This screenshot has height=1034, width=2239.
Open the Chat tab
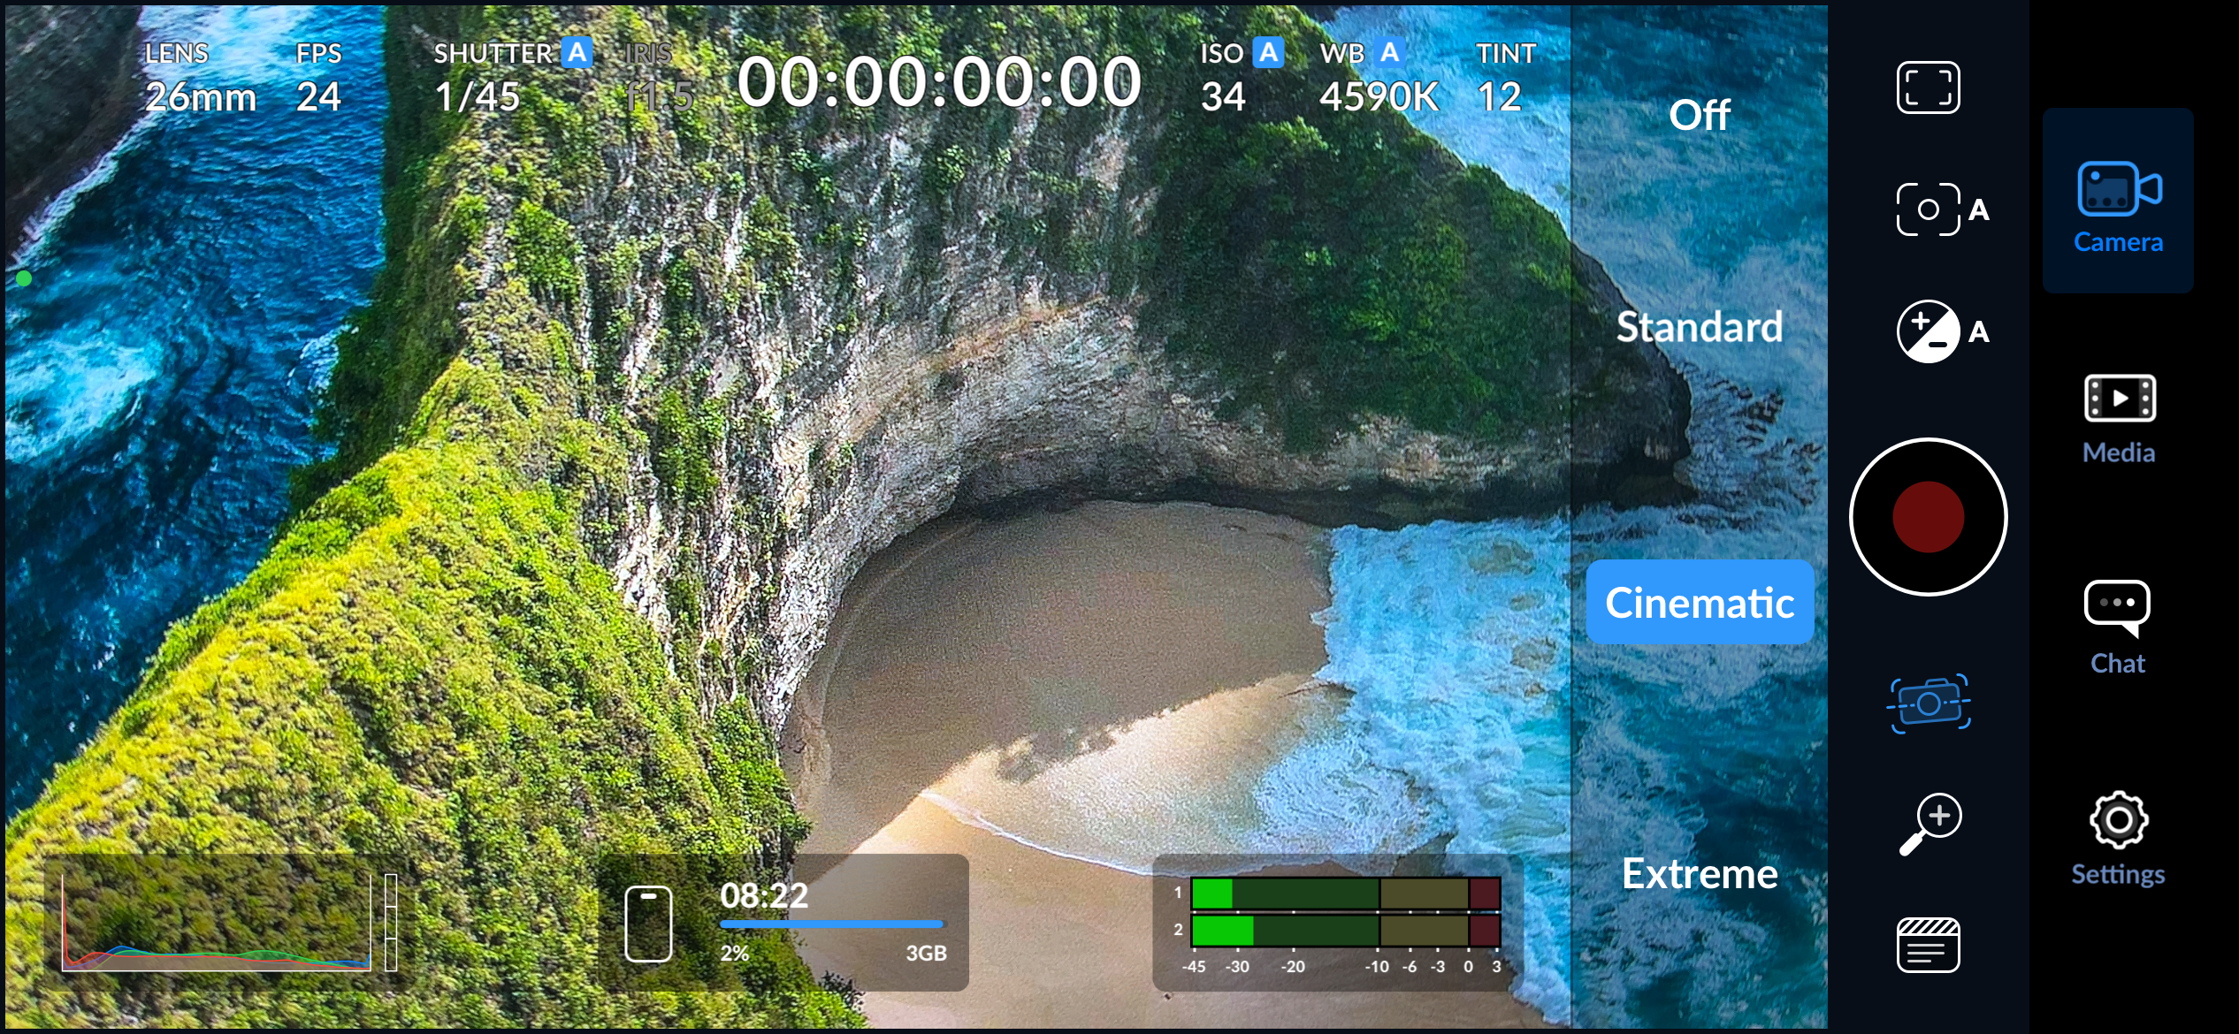coord(2117,627)
